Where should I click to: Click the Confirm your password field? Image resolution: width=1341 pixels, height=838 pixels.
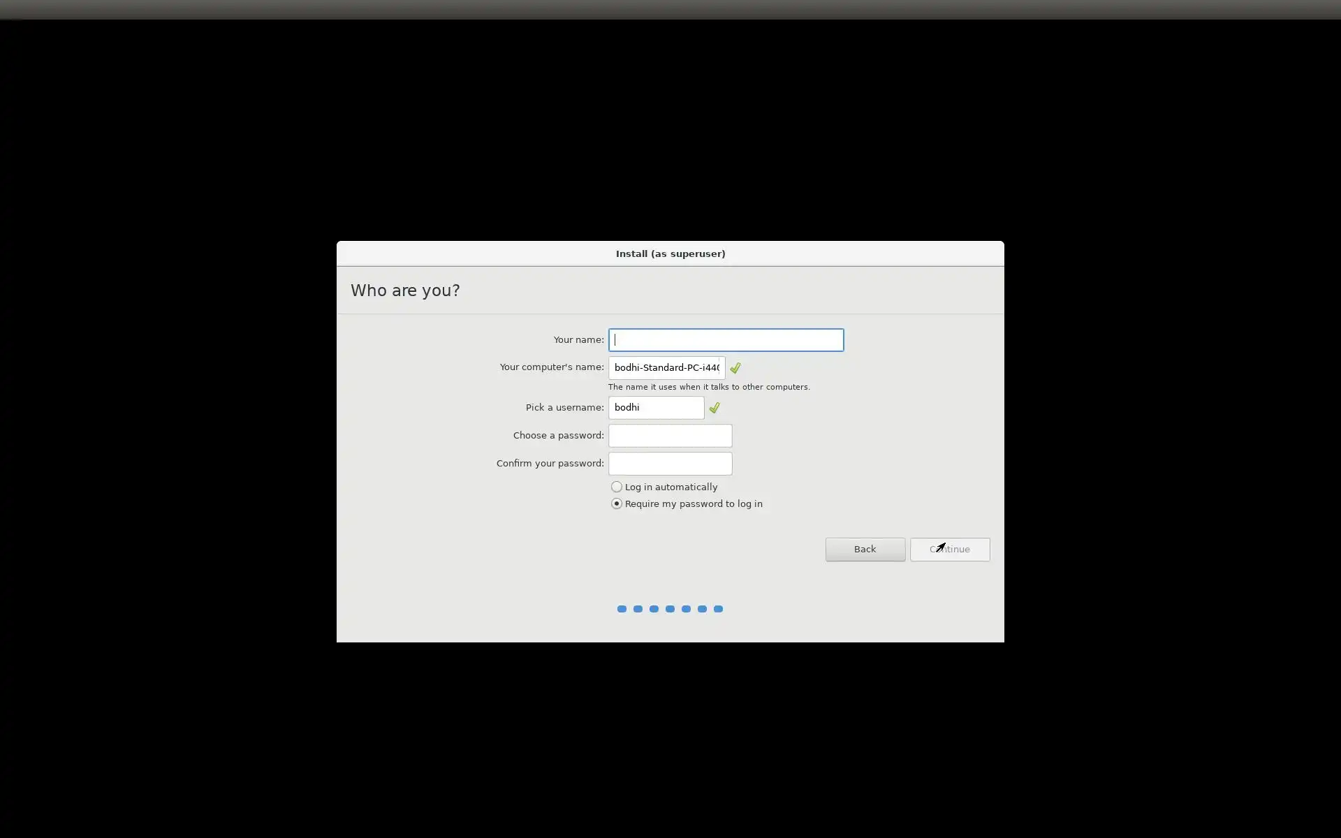(x=670, y=464)
